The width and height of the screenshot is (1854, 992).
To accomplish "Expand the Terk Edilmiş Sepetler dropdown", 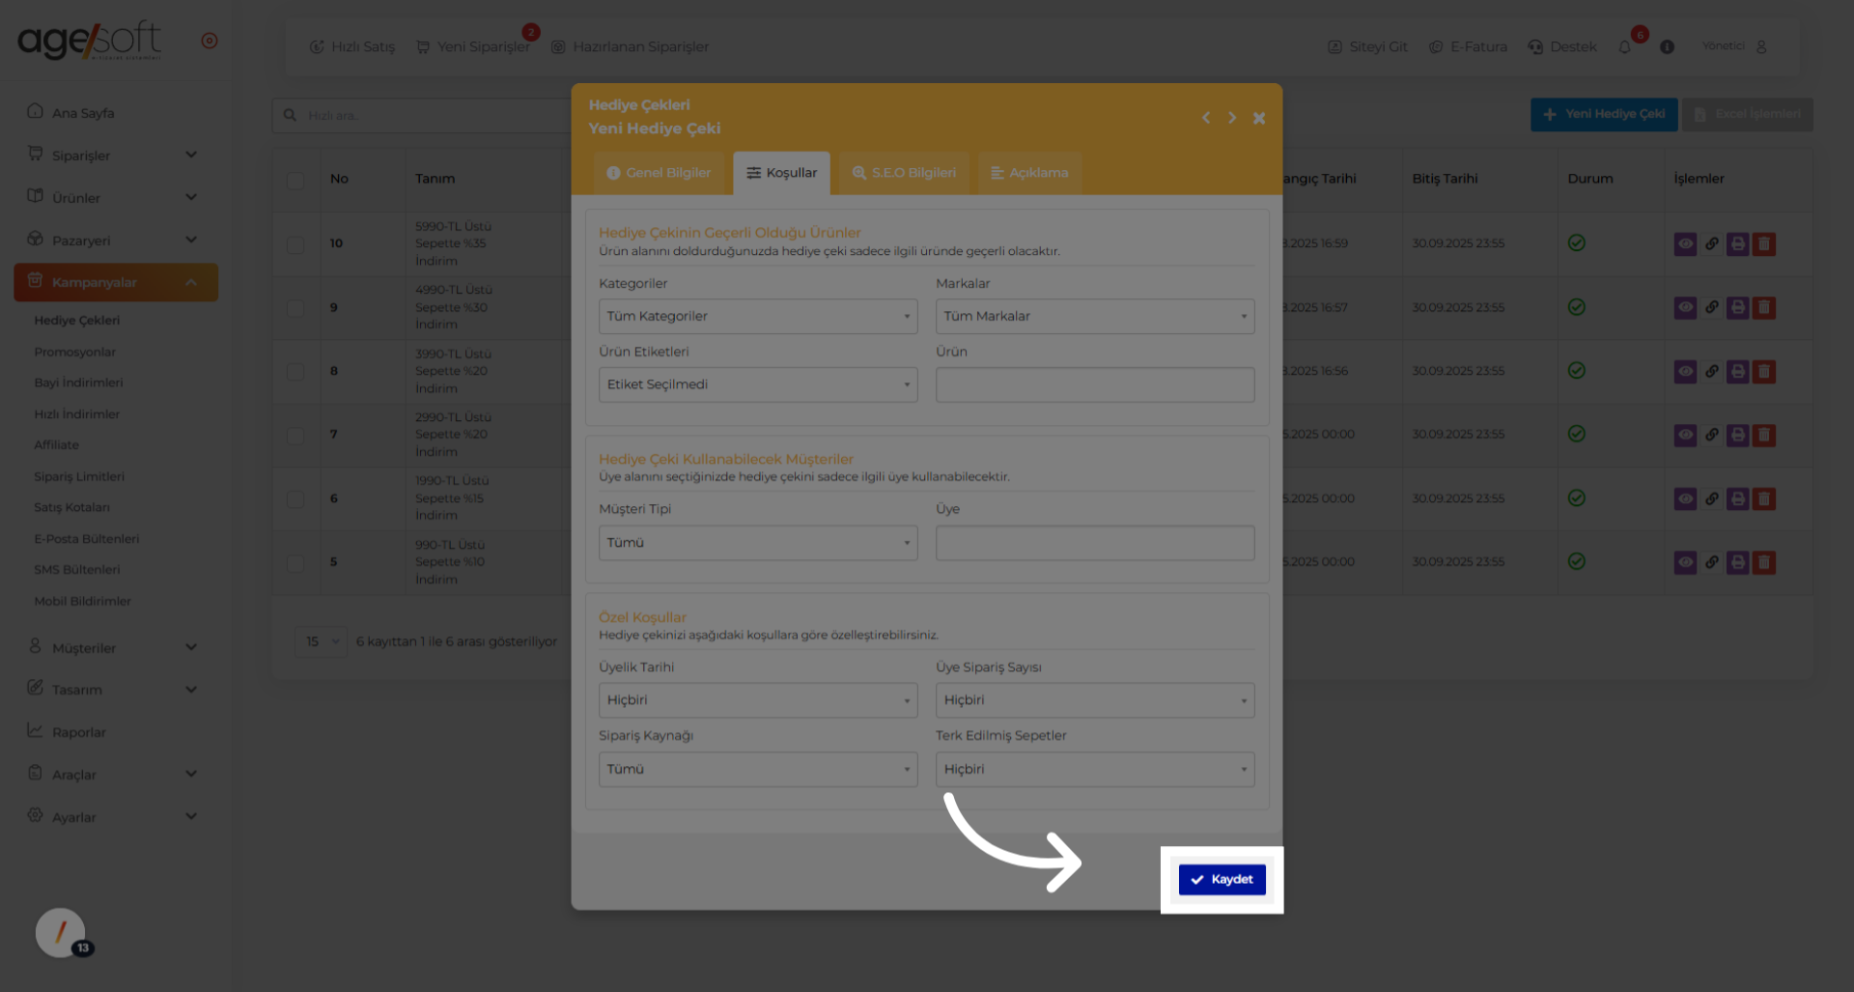I will (1094, 769).
